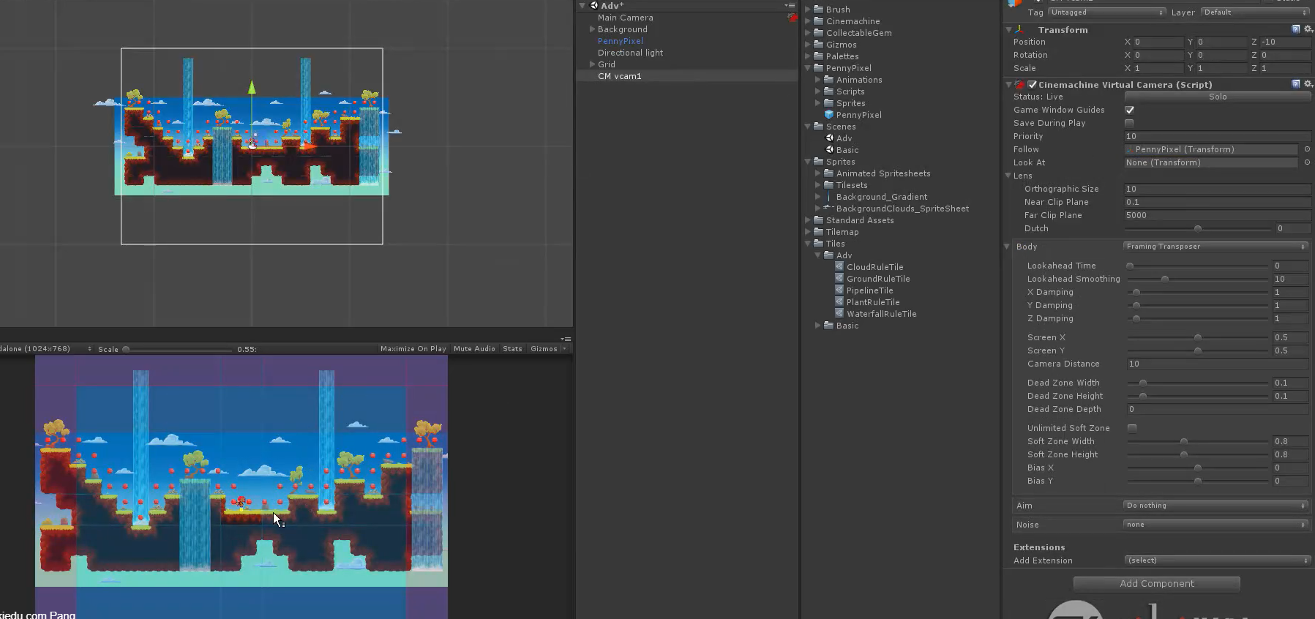The width and height of the screenshot is (1315, 619).
Task: Toggle Stats overlay in Game view
Action: tap(512, 349)
